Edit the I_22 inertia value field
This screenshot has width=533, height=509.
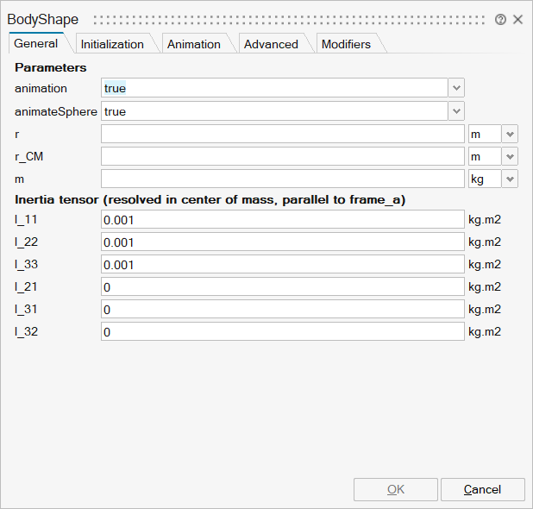(282, 242)
